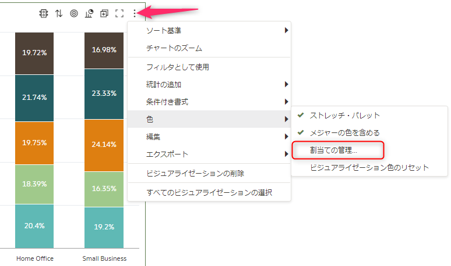Expand the 条件付き書式 submenu
This screenshot has width=451, height=266.
(x=209, y=102)
